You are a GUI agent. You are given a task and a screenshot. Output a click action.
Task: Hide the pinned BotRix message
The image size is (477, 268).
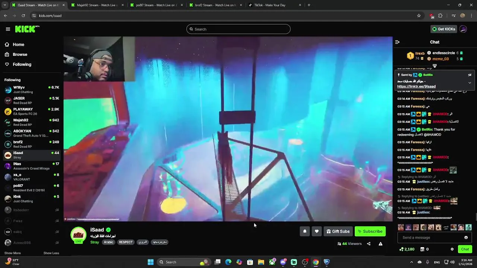pos(470,75)
